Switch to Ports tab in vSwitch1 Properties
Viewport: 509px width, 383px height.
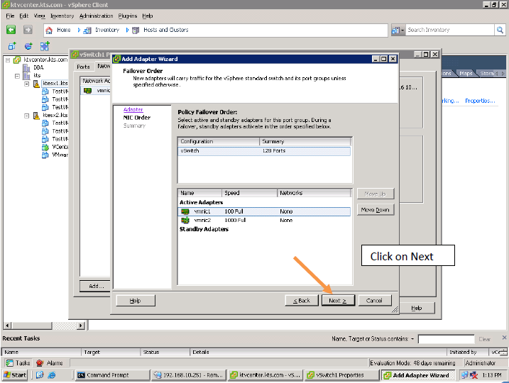tap(84, 67)
